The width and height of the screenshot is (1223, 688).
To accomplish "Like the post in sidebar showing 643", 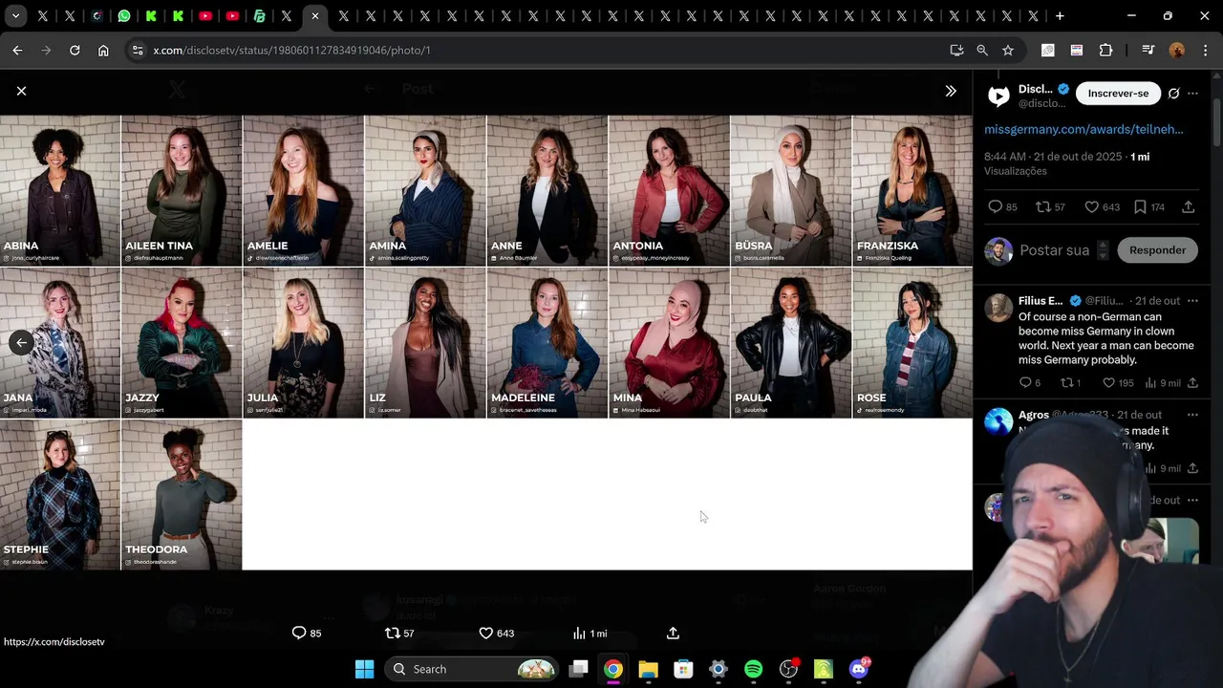I will click(x=1091, y=206).
